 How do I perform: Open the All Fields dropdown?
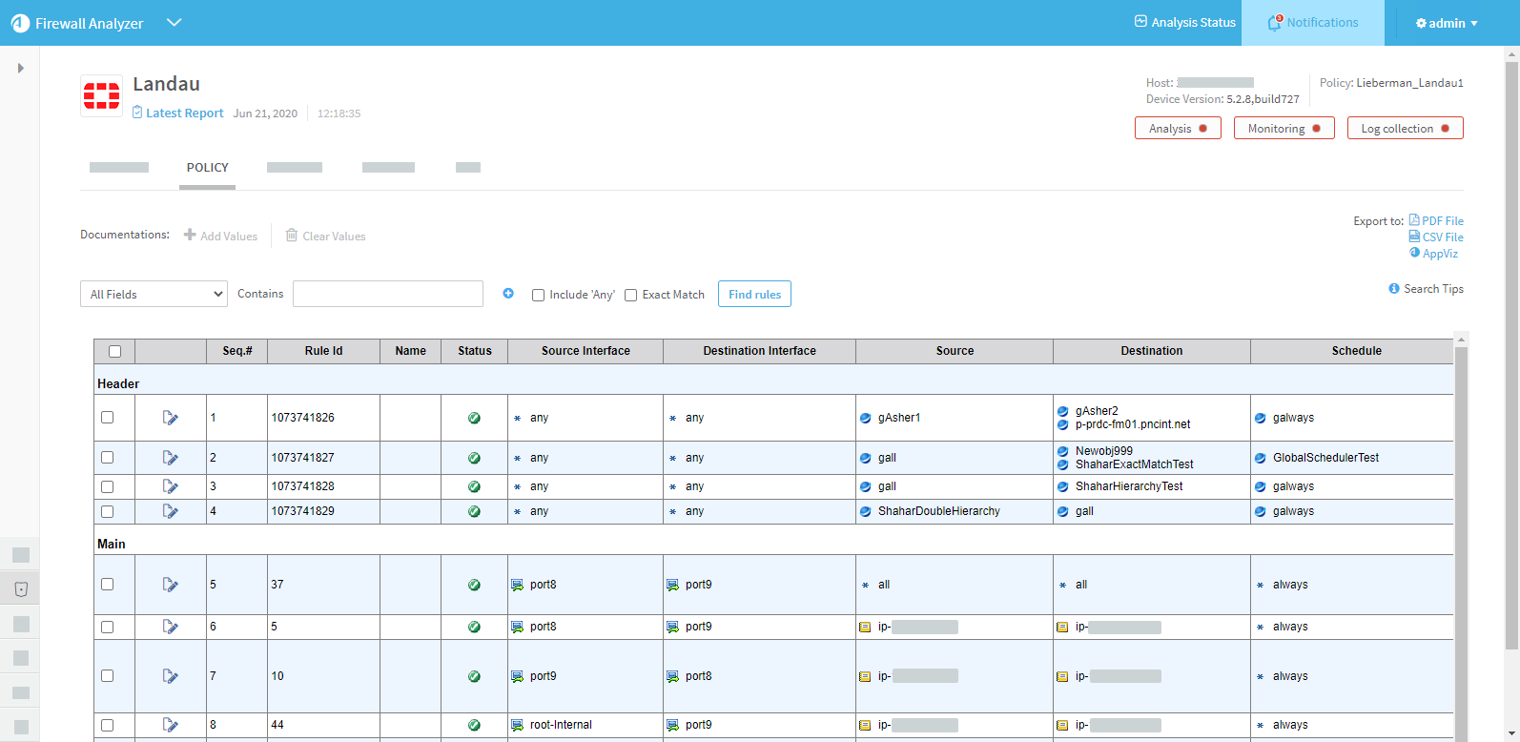pos(154,294)
